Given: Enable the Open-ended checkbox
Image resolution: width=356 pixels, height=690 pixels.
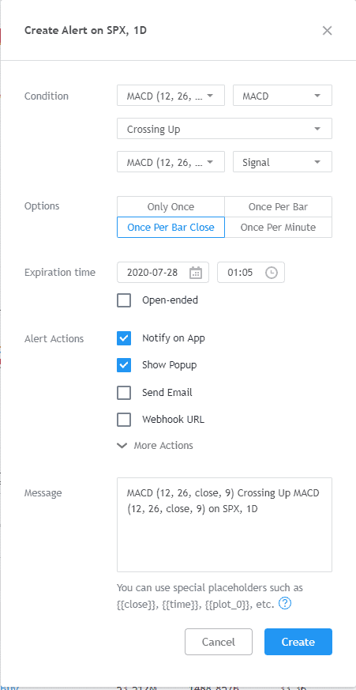Looking at the screenshot, I should tap(124, 300).
